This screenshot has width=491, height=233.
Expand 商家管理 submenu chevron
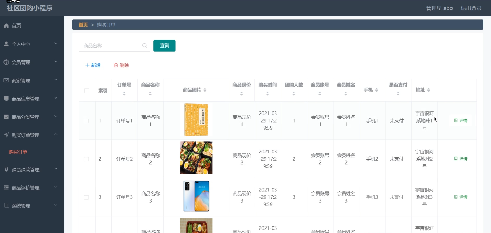pos(56,80)
